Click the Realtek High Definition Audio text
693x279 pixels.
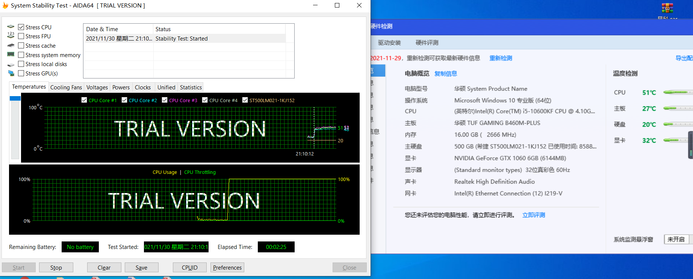[x=495, y=182]
